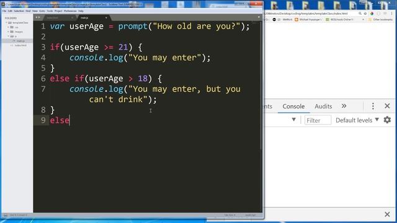397x223 pixels.
Task: Open console settings gear icon
Action: (x=387, y=120)
